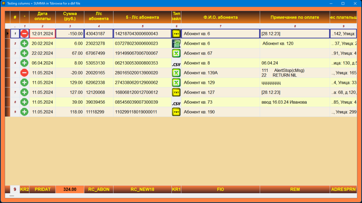Click the ADRESPRN footer cell
The width and height of the screenshot is (362, 203).
(x=343, y=189)
